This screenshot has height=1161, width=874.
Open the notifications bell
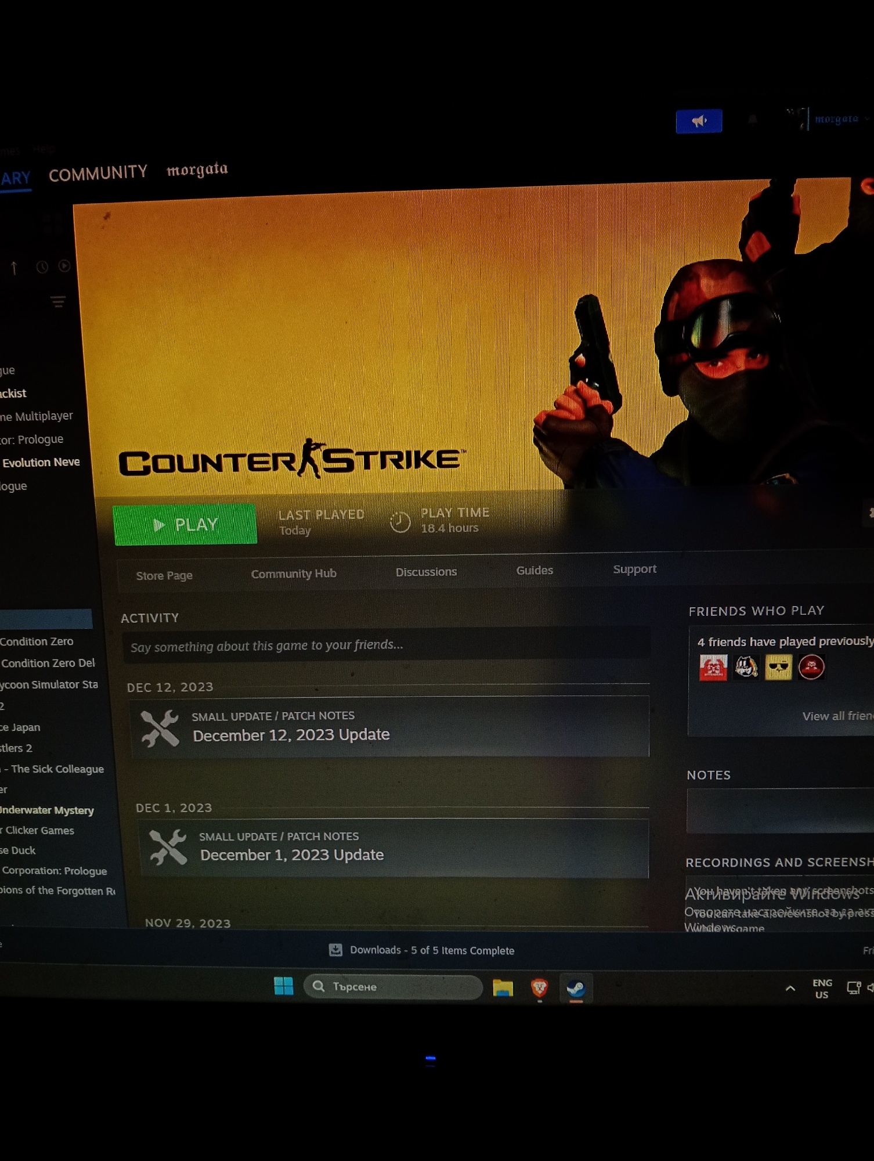coord(753,120)
